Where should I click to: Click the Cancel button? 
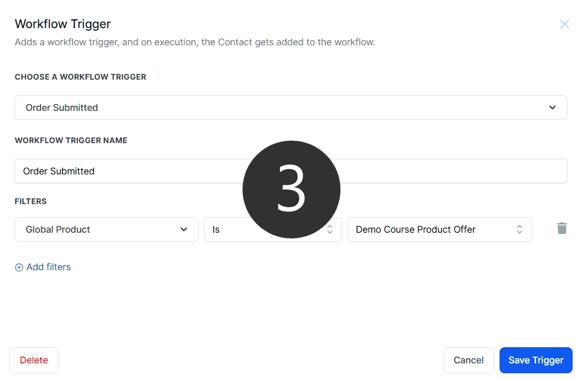(468, 360)
